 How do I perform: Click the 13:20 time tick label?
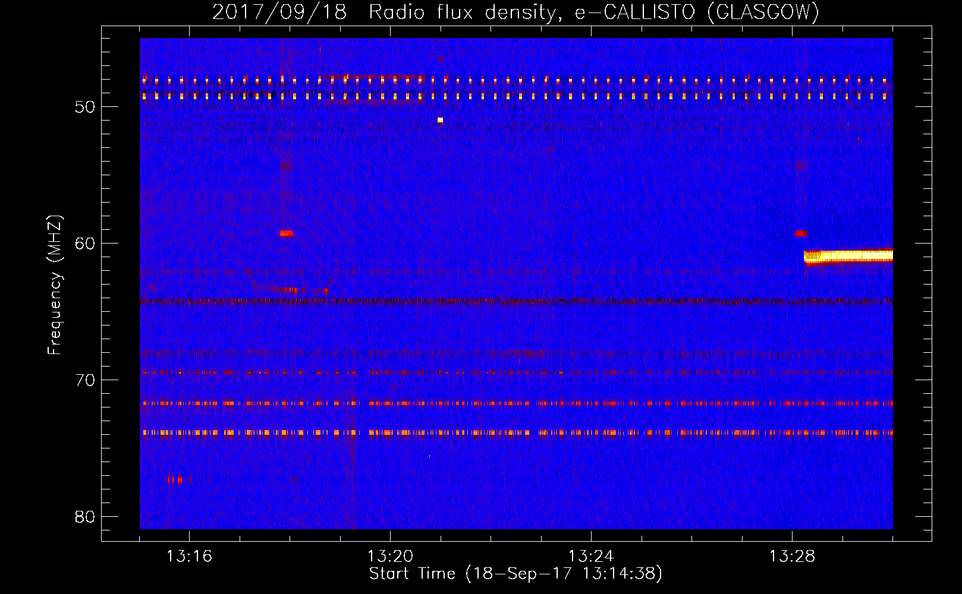[x=390, y=557]
